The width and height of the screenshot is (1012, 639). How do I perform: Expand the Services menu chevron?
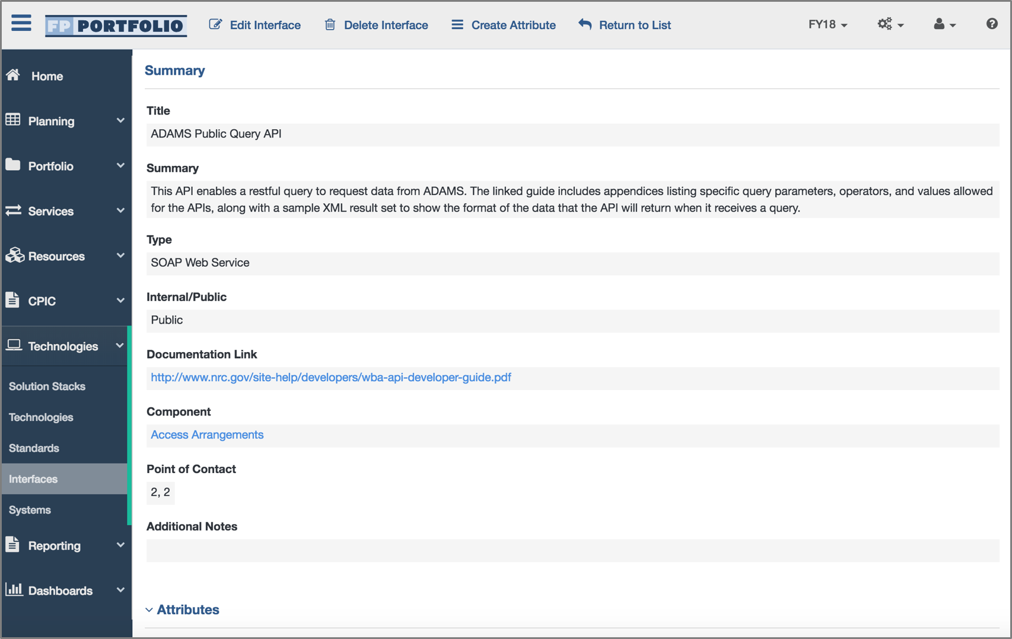pyautogui.click(x=120, y=210)
